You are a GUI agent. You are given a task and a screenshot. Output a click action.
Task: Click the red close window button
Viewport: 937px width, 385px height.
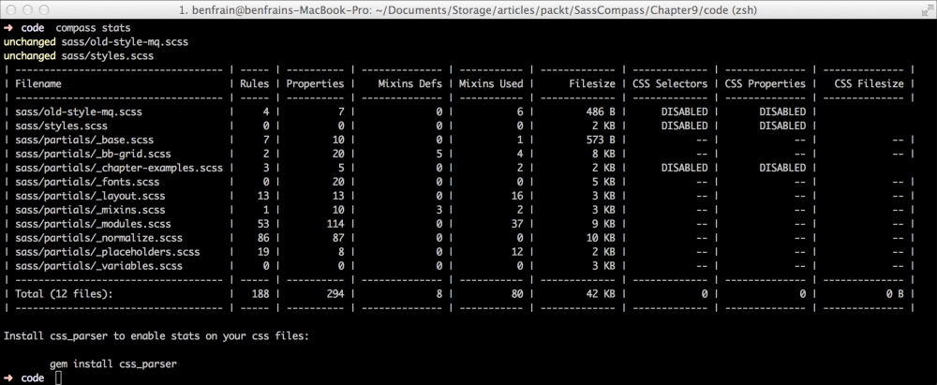pyautogui.click(x=13, y=9)
